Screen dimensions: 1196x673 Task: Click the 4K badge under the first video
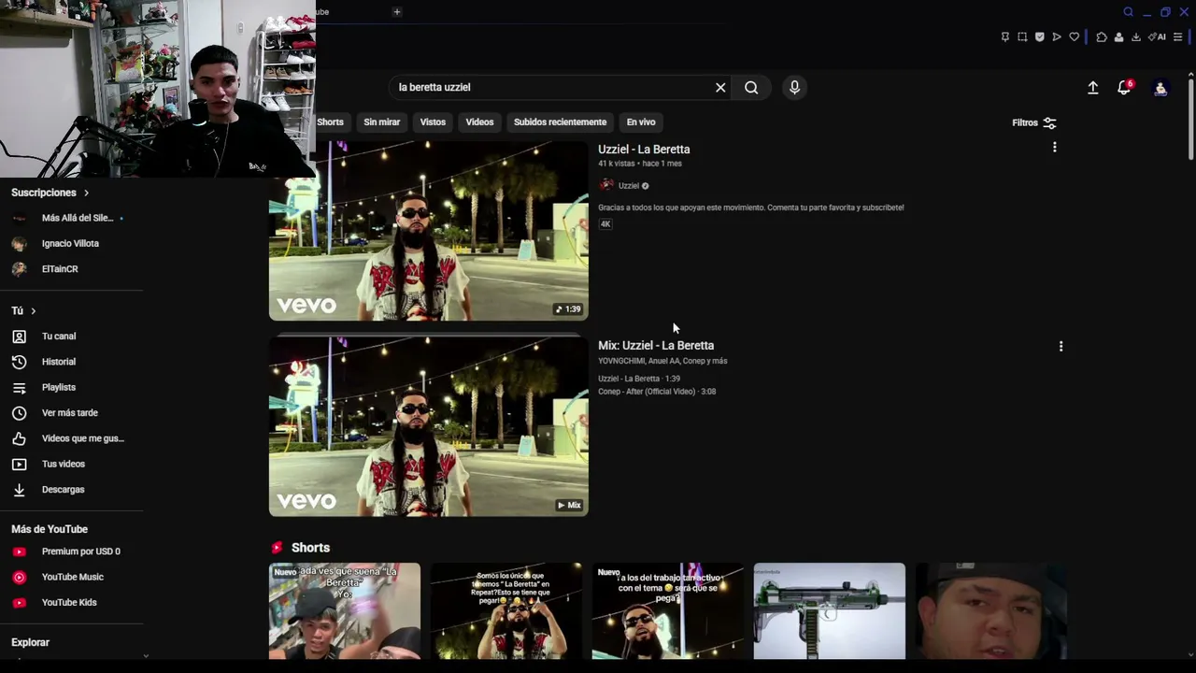[x=605, y=224]
